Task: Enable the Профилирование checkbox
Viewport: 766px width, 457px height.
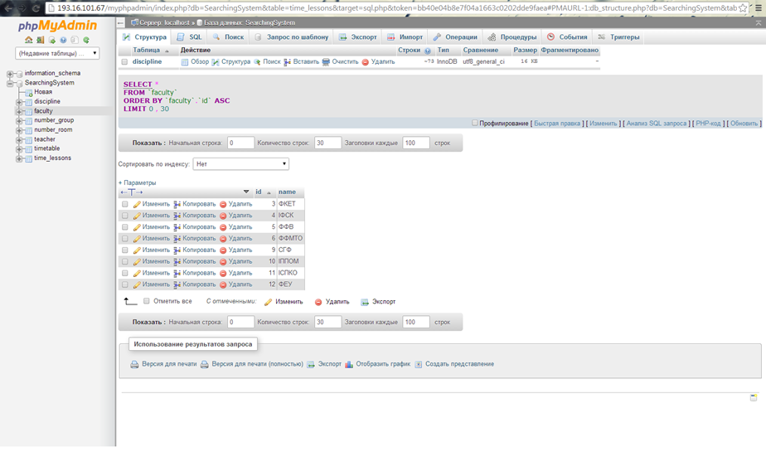Action: [475, 123]
